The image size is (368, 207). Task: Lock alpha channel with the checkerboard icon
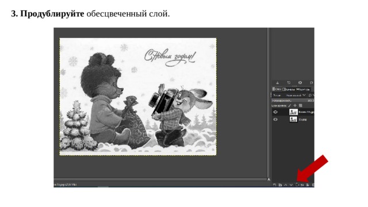(x=301, y=105)
